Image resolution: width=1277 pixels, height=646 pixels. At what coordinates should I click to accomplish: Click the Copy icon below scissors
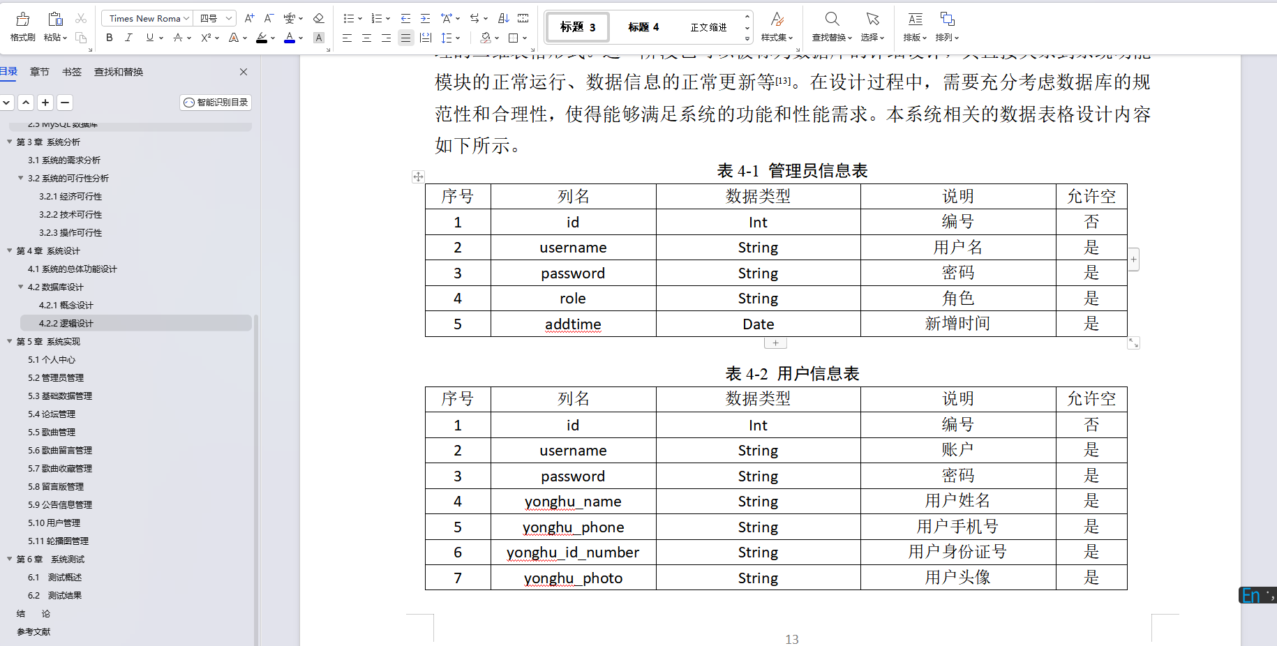point(81,38)
